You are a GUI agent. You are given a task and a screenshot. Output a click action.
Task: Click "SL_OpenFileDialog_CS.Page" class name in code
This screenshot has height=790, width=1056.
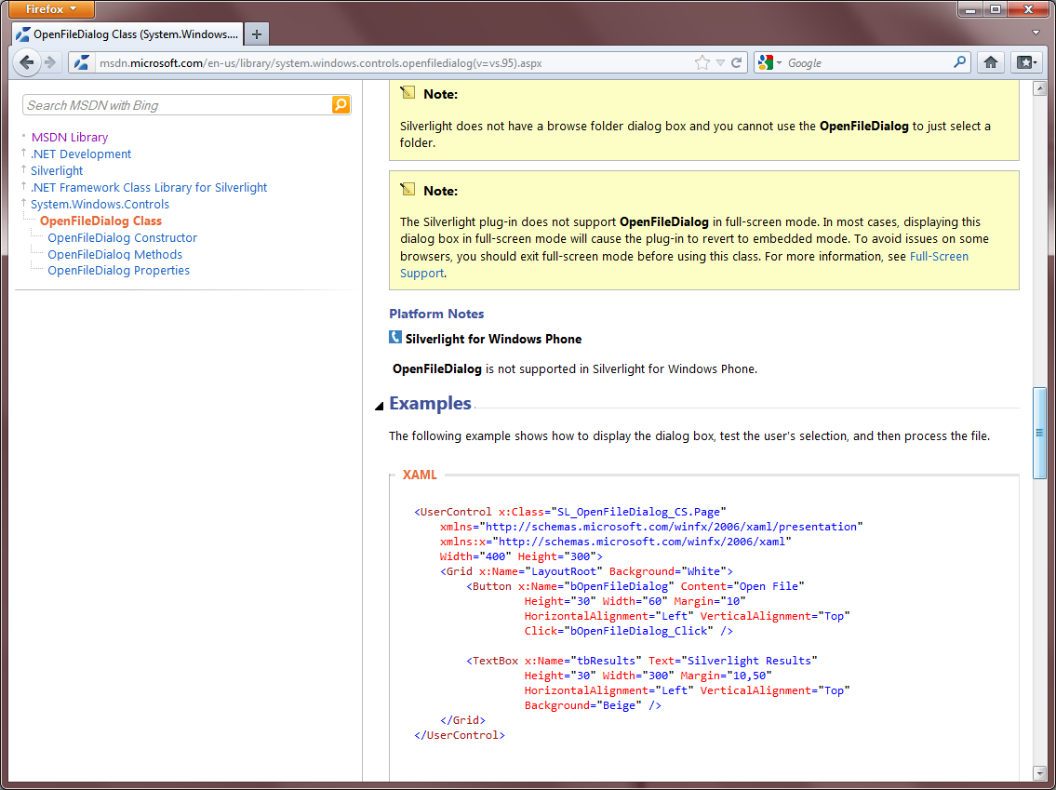click(x=639, y=512)
